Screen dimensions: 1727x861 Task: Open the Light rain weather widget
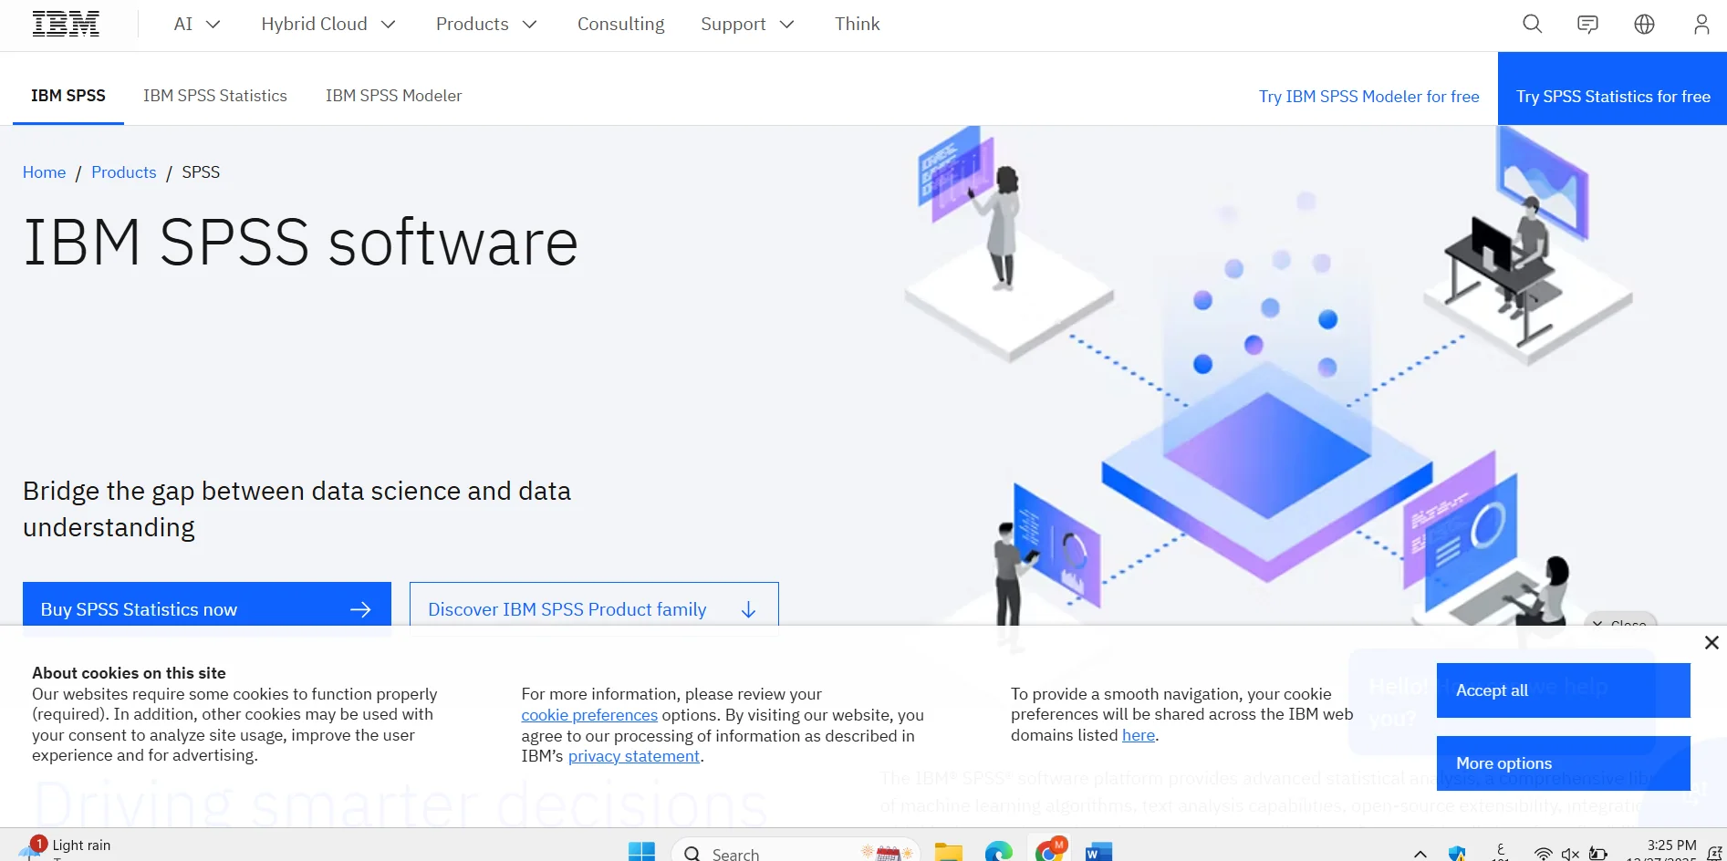click(66, 848)
